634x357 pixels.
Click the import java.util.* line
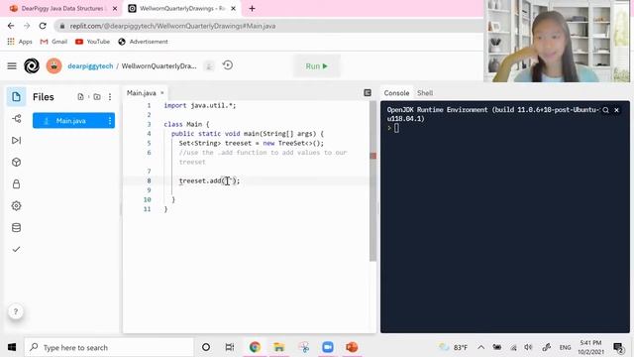200,105
